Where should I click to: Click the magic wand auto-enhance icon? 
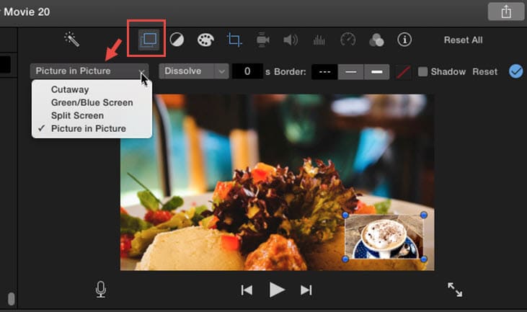click(71, 40)
